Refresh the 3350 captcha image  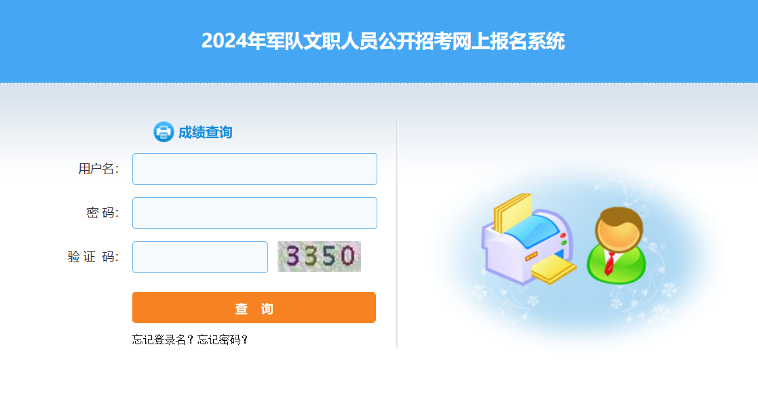pos(319,256)
